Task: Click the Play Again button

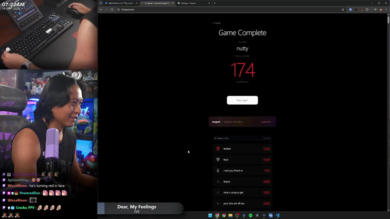Action: coord(242,100)
